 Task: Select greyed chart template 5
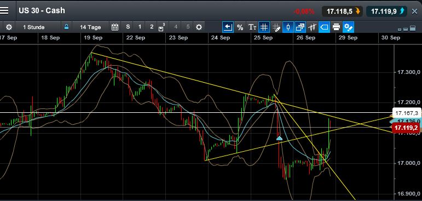tap(188, 27)
